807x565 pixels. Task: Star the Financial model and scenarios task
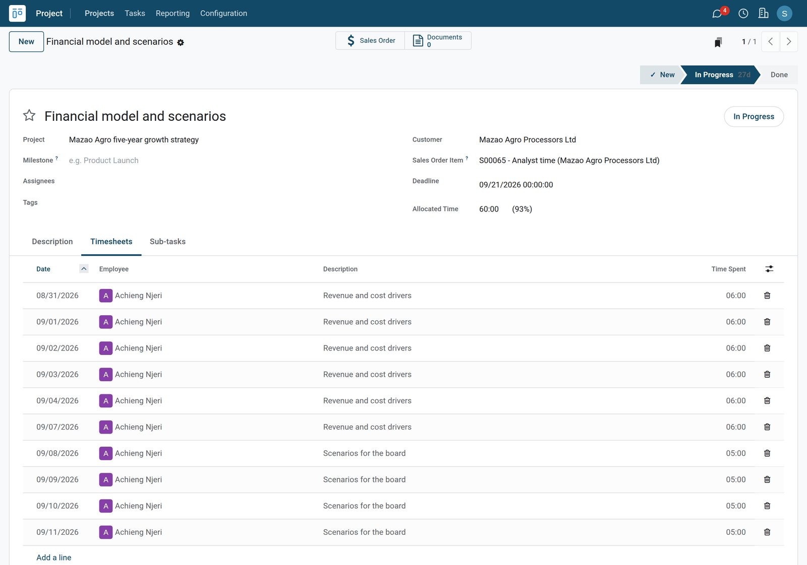tap(29, 116)
